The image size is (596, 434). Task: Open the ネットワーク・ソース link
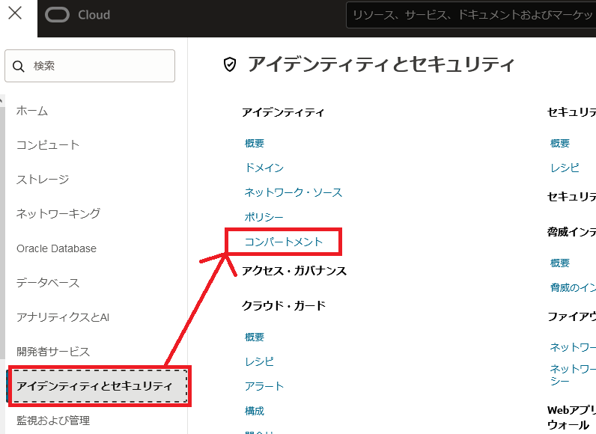tap(294, 192)
